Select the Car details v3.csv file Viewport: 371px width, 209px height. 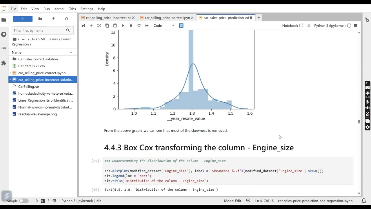(x=32, y=66)
